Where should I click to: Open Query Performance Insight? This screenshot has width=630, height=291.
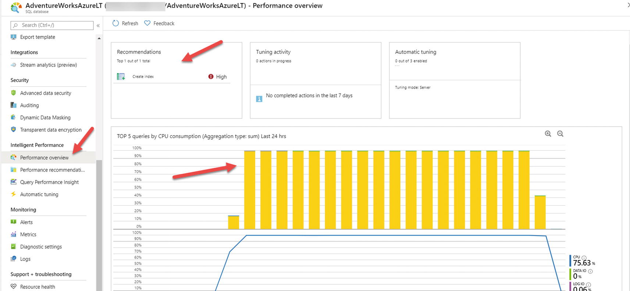(49, 182)
